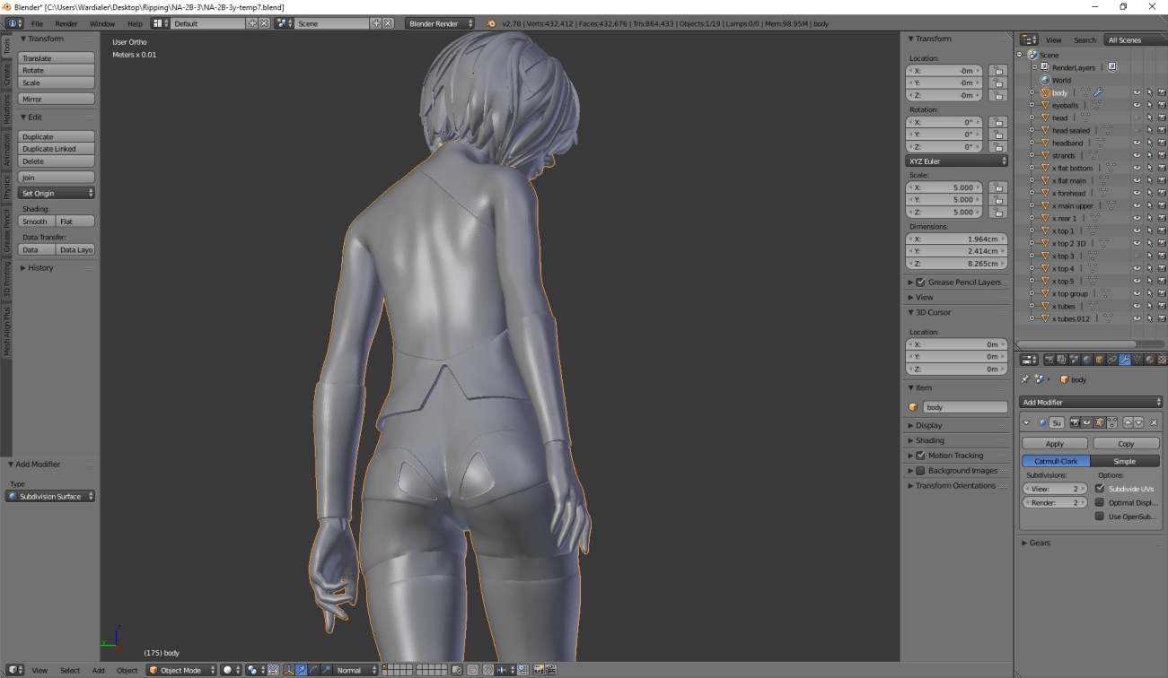This screenshot has height=678, width=1168.
Task: Open the Help menu
Action: (x=135, y=23)
